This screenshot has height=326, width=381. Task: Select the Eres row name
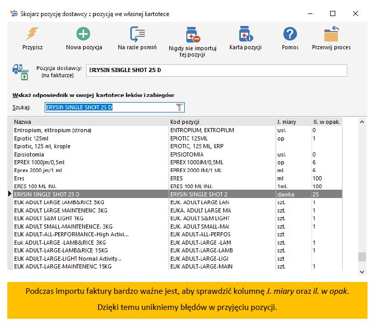19,178
